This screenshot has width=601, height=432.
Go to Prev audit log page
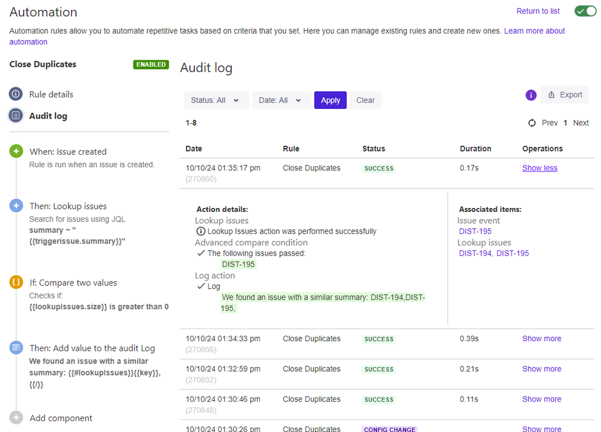pyautogui.click(x=550, y=123)
